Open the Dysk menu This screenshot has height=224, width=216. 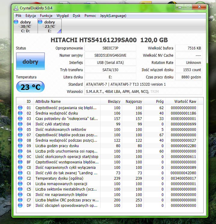click(76, 16)
